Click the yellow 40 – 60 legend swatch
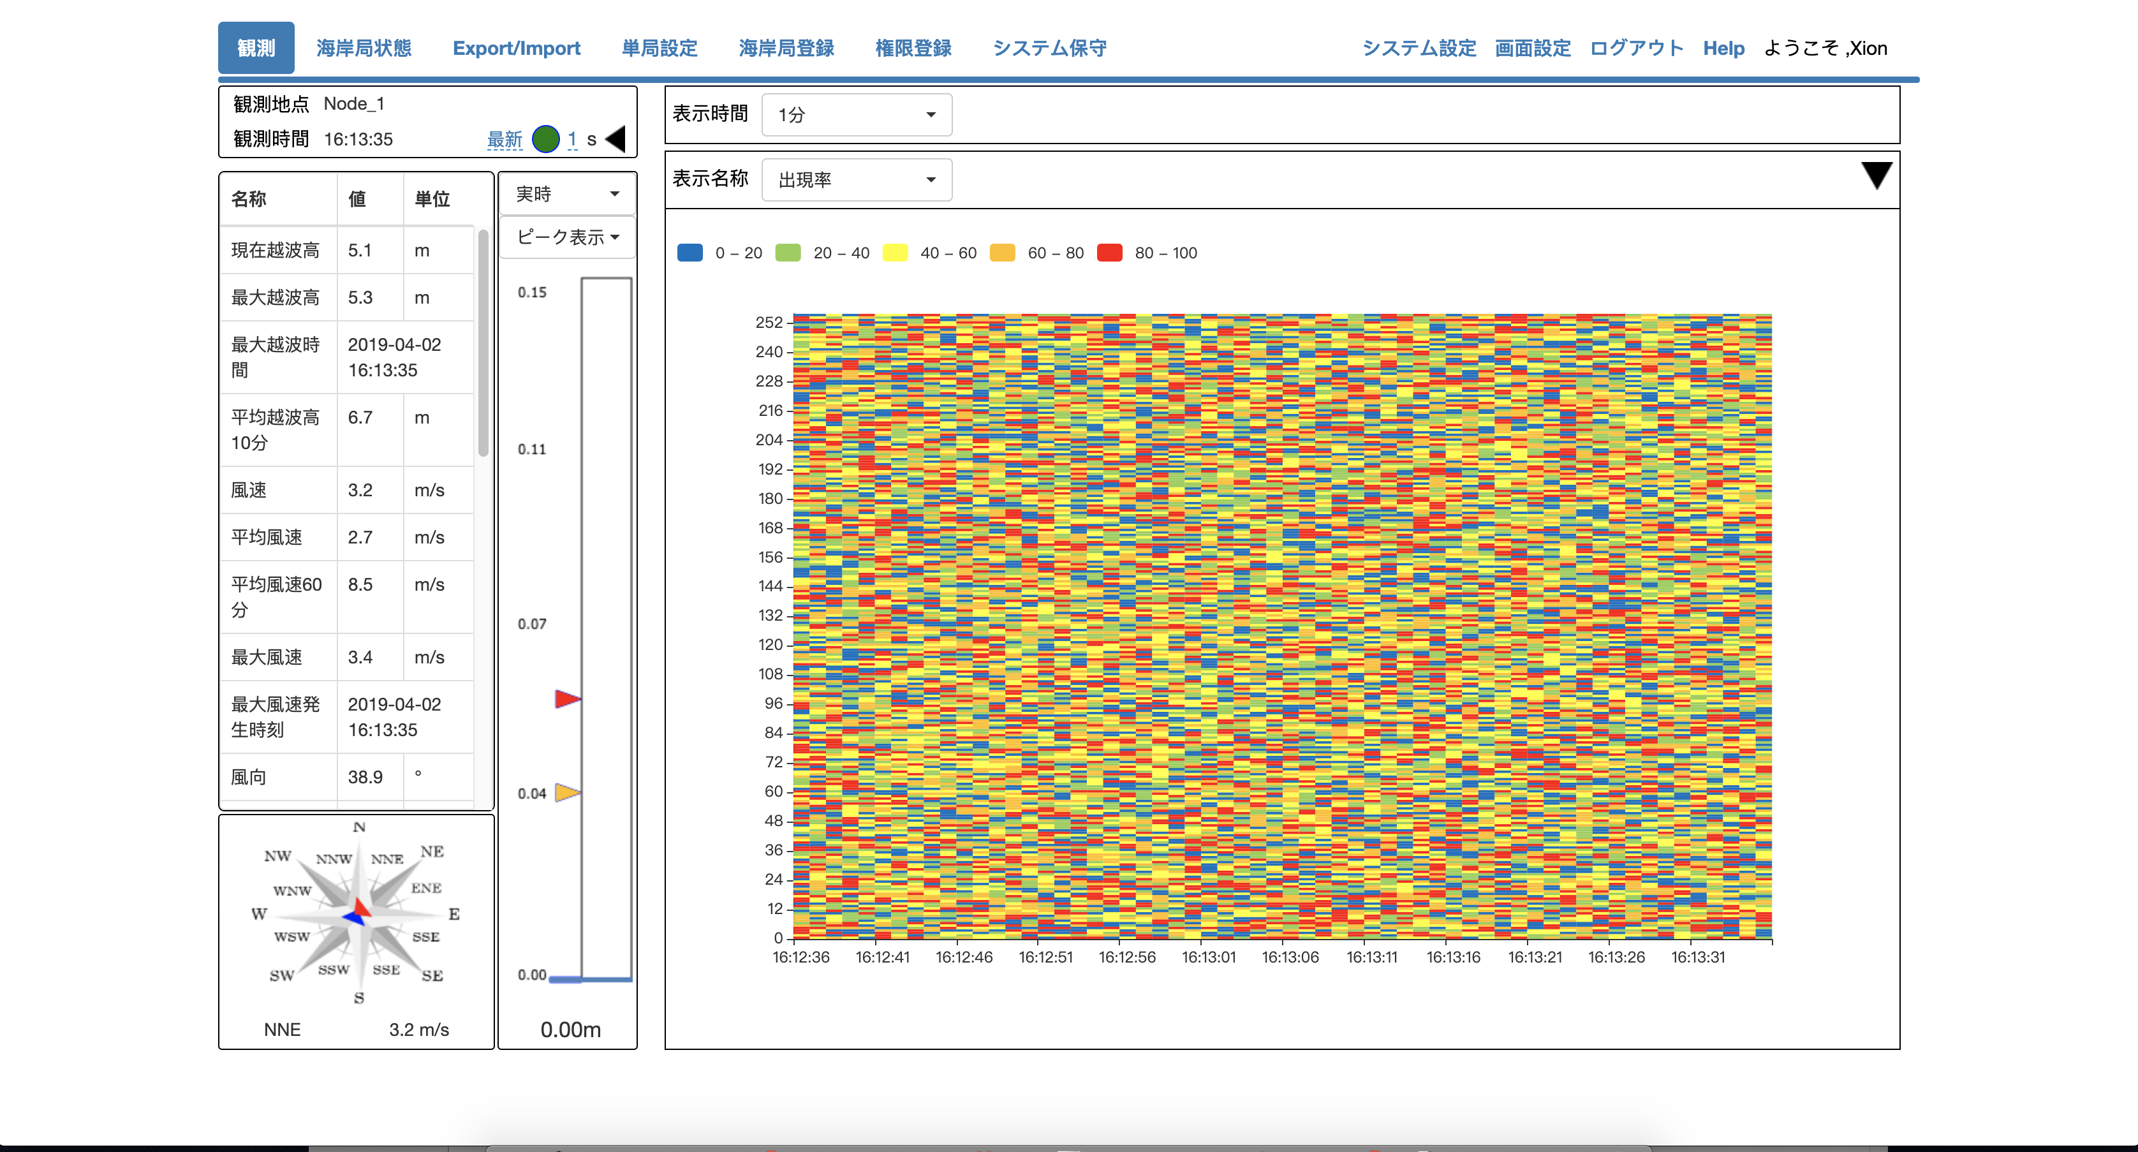 tap(895, 253)
